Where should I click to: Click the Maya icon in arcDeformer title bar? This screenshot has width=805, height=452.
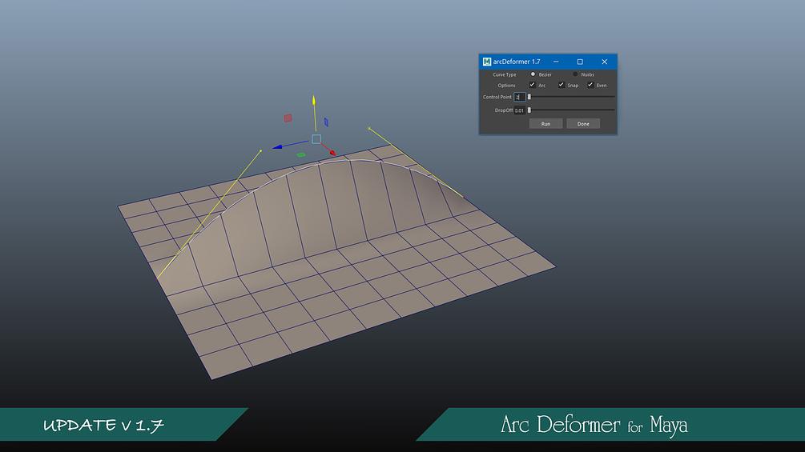click(487, 62)
